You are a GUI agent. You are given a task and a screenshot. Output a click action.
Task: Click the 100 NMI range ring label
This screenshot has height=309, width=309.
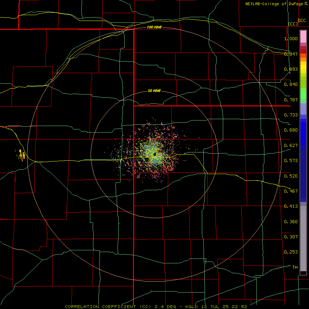(x=154, y=27)
